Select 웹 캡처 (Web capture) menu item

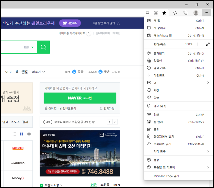click(178, 122)
